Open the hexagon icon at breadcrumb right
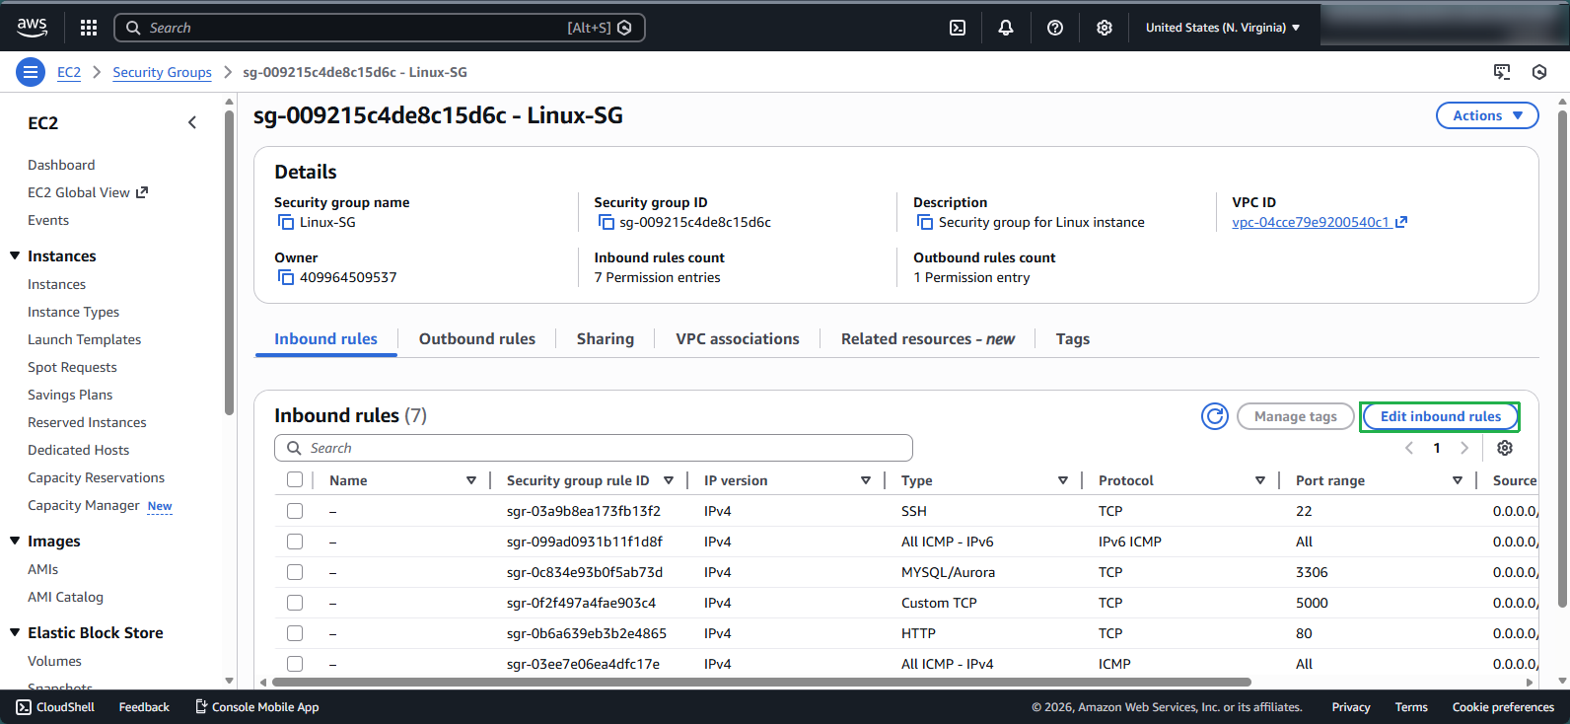Image resolution: width=1570 pixels, height=724 pixels. click(x=1539, y=72)
